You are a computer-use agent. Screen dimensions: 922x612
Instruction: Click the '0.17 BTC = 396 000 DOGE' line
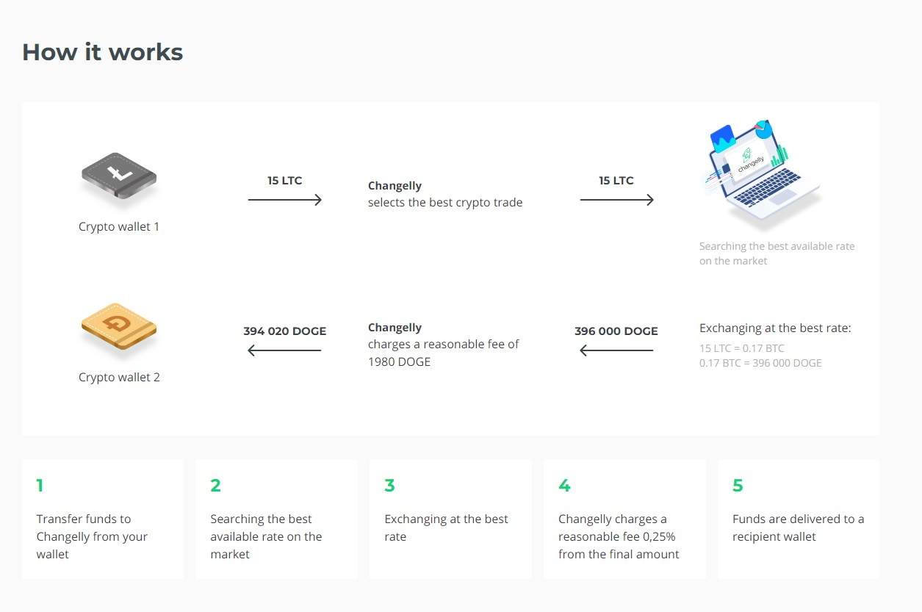coord(760,363)
